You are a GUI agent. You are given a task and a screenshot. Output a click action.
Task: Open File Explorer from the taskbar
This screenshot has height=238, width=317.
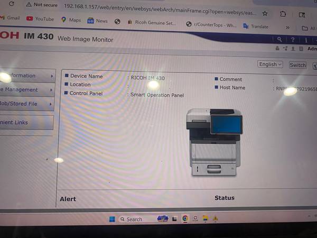coord(206,218)
